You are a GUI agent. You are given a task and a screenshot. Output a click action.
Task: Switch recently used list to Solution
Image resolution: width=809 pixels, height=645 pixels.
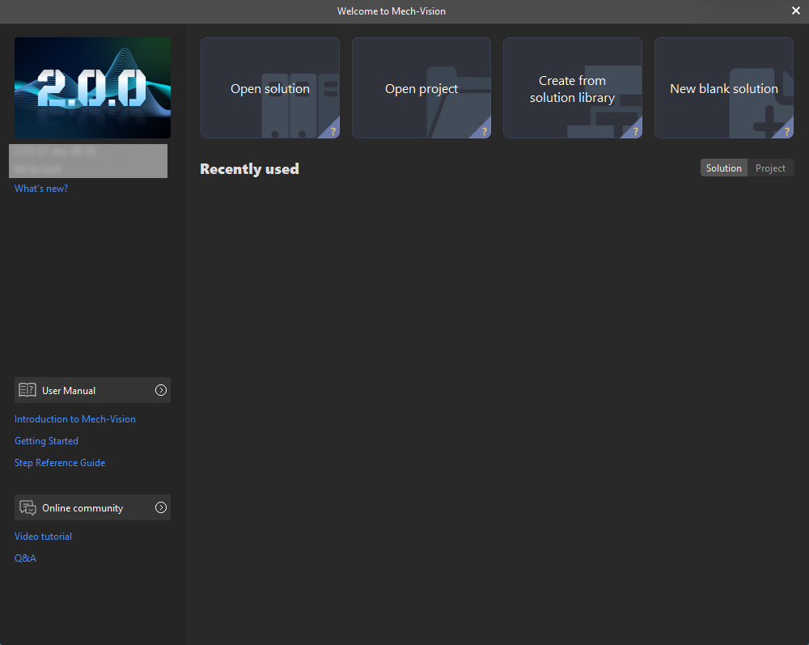pyautogui.click(x=723, y=168)
